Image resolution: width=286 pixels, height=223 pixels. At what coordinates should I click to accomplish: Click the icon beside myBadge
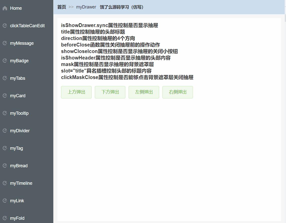click(x=5, y=61)
